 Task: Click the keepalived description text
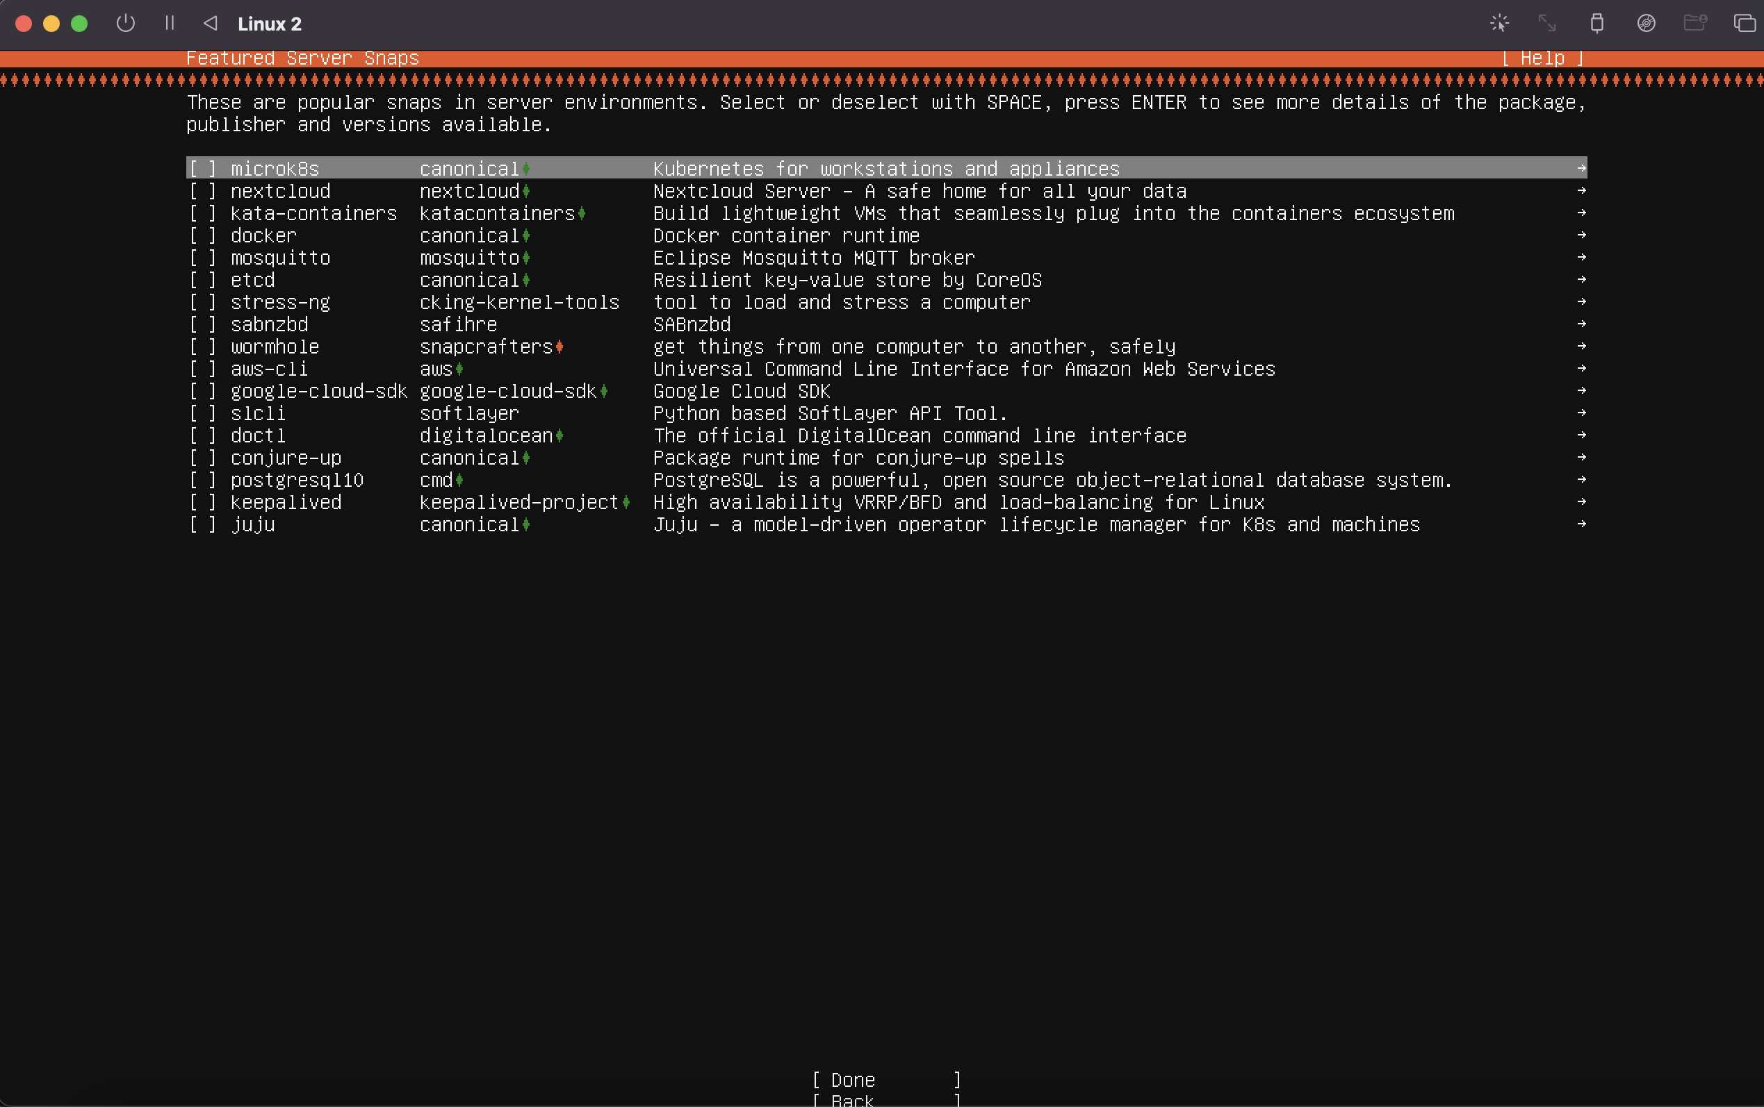958,502
